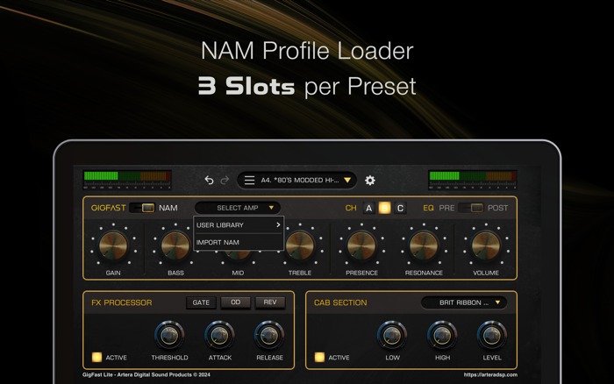Adjust the Resonance knob
Viewport: 614px width, 384px height.
pos(424,245)
